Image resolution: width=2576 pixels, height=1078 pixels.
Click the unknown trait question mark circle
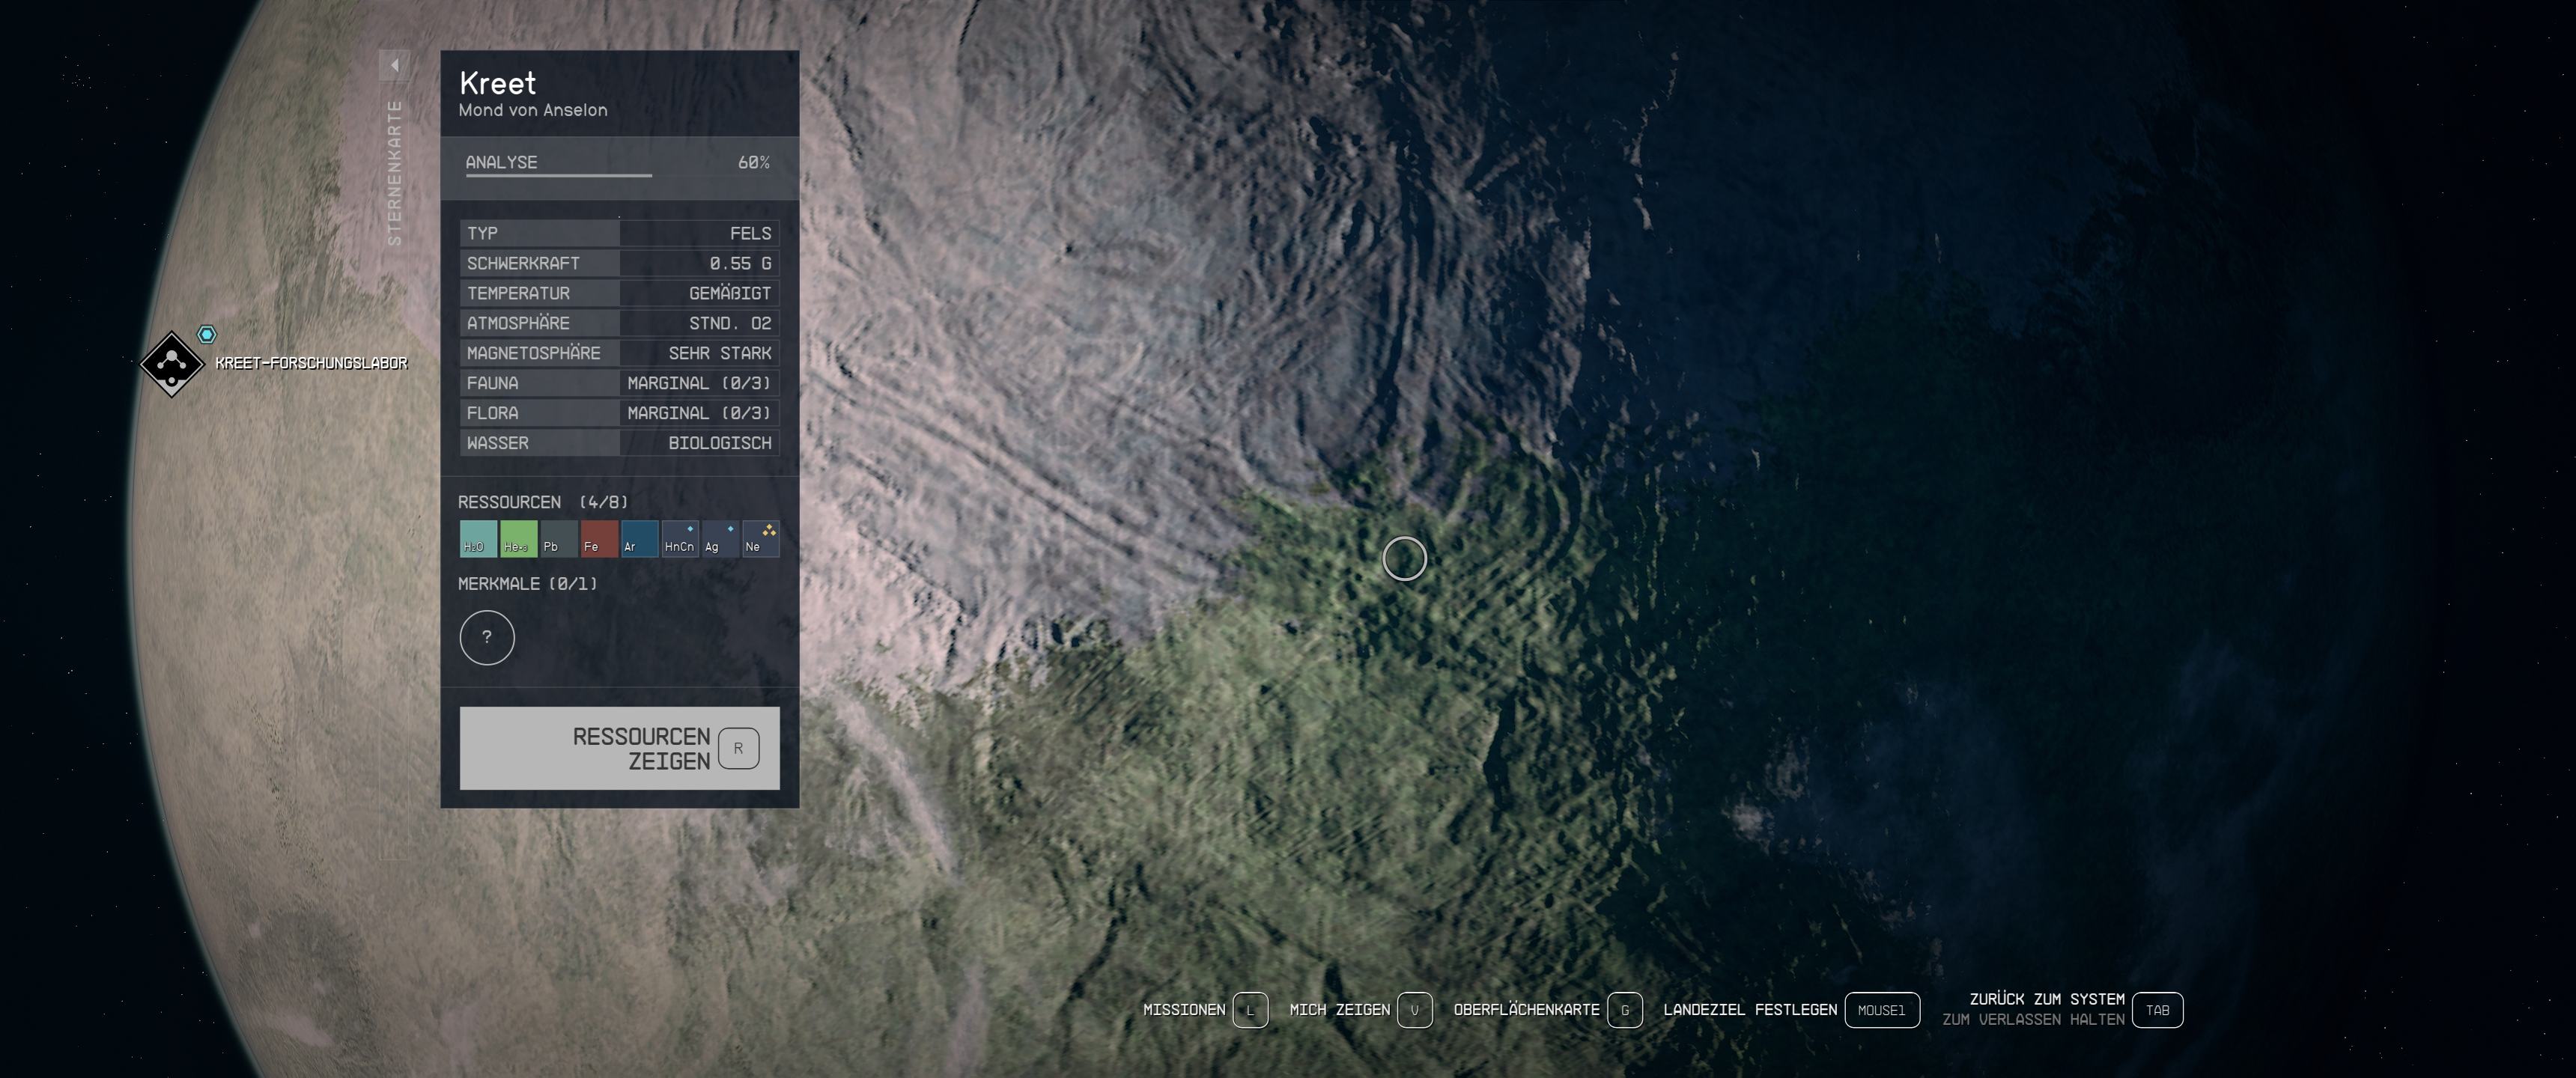[x=487, y=638]
